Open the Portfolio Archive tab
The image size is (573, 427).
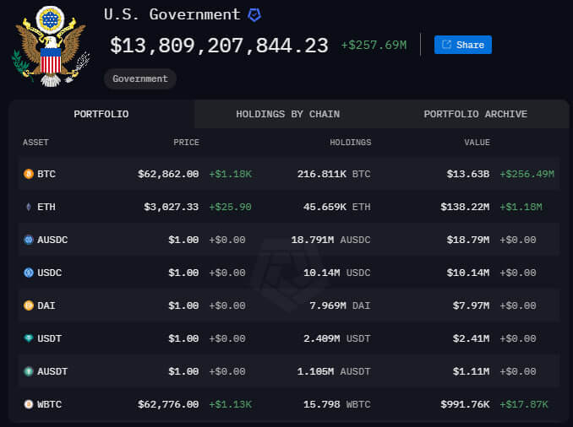tap(476, 114)
